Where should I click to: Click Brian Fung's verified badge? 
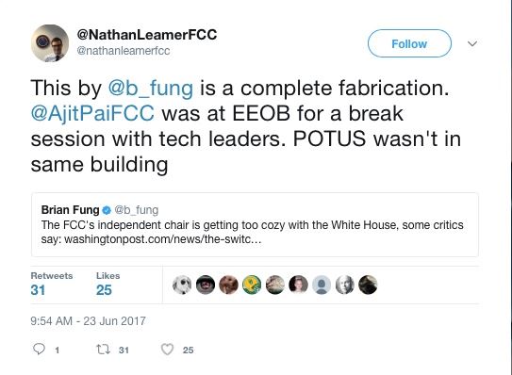click(107, 210)
